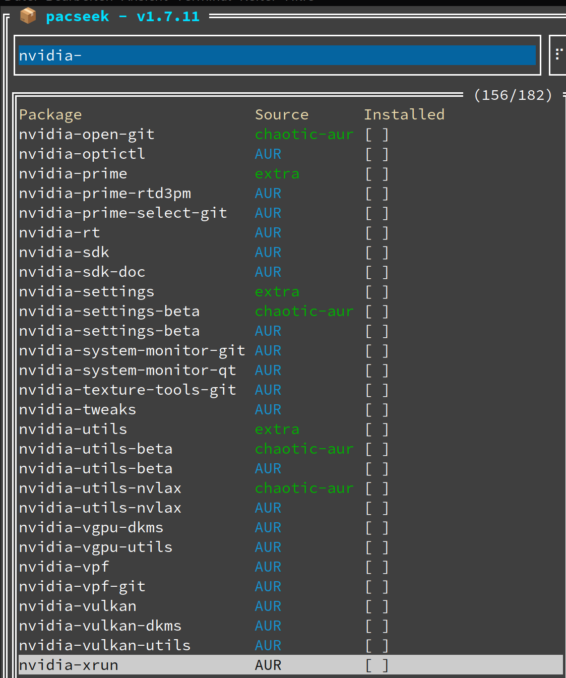Select the nvidia-optictl package name
The width and height of the screenshot is (566, 678).
click(x=82, y=154)
